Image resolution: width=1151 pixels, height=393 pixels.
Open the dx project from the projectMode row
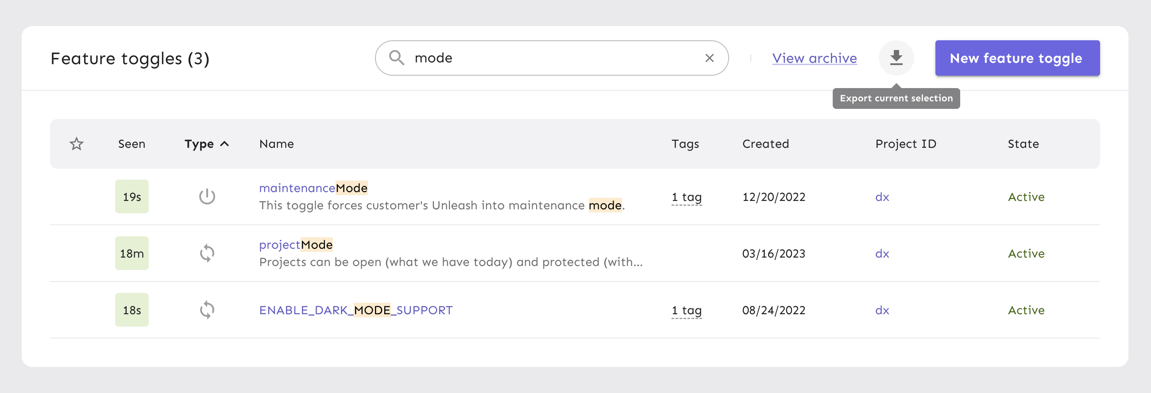pos(882,253)
